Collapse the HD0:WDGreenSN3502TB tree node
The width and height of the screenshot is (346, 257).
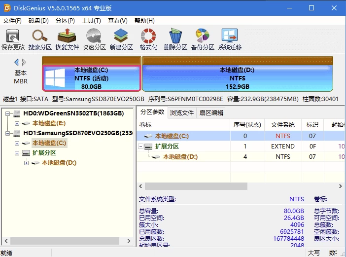(x=8, y=113)
